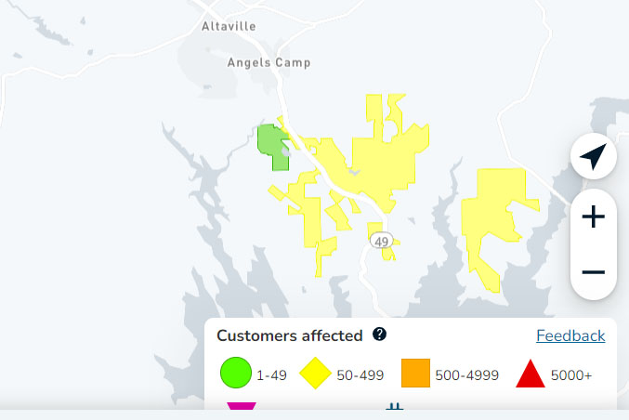
Task: Zoom out with the minus button
Action: [594, 272]
